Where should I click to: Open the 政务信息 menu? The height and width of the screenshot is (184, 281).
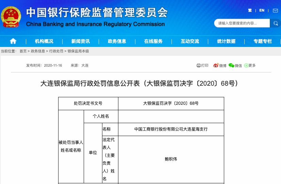[117, 41]
